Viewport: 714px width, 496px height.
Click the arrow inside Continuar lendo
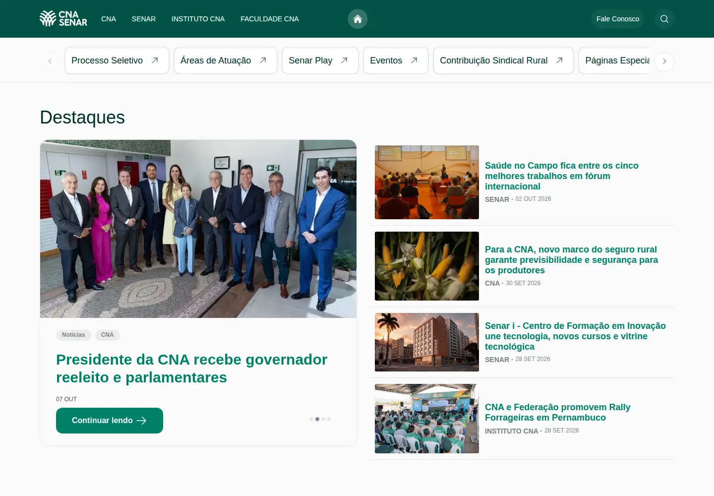click(x=141, y=421)
